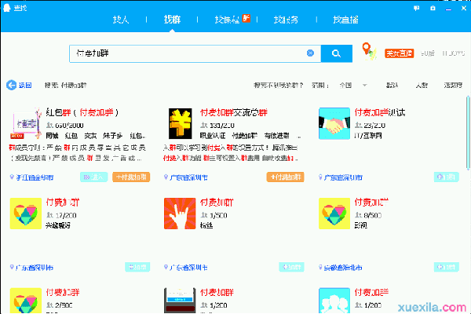471x314 pixels.
Task: Go to the 找服务 tab
Action: pos(286,20)
